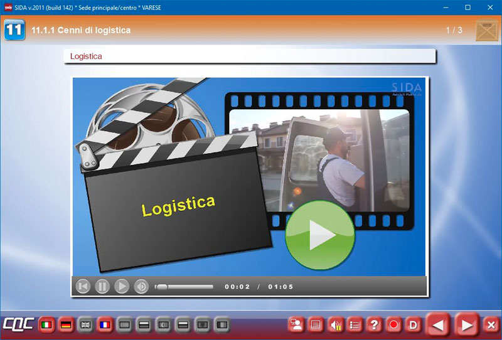This screenshot has width=502, height=340.
Task: Pause the Logistica video
Action: pos(102,287)
